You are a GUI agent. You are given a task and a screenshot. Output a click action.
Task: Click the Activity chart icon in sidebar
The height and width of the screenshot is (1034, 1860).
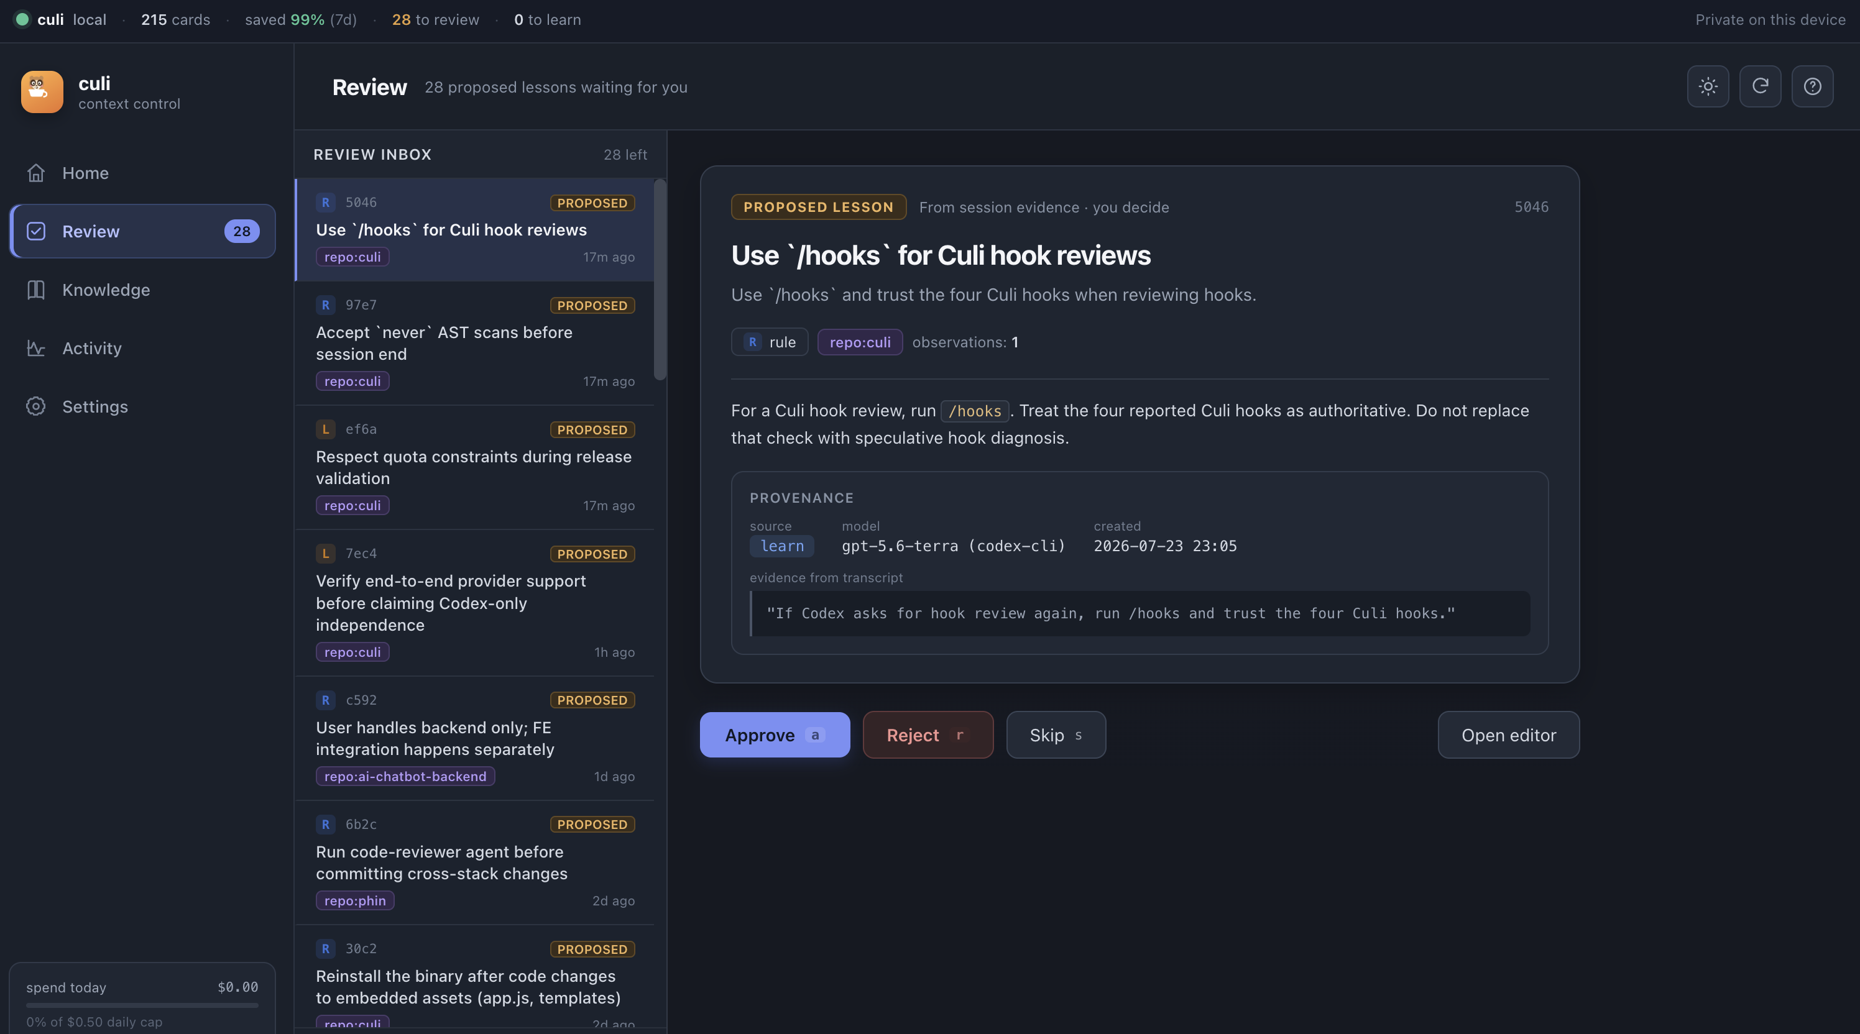click(x=36, y=348)
